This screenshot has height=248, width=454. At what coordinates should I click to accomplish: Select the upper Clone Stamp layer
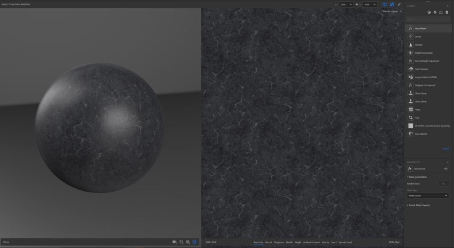[428, 93]
